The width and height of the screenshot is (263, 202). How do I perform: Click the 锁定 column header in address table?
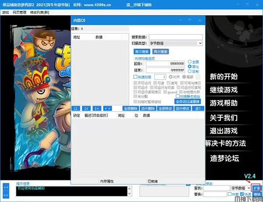point(77,115)
